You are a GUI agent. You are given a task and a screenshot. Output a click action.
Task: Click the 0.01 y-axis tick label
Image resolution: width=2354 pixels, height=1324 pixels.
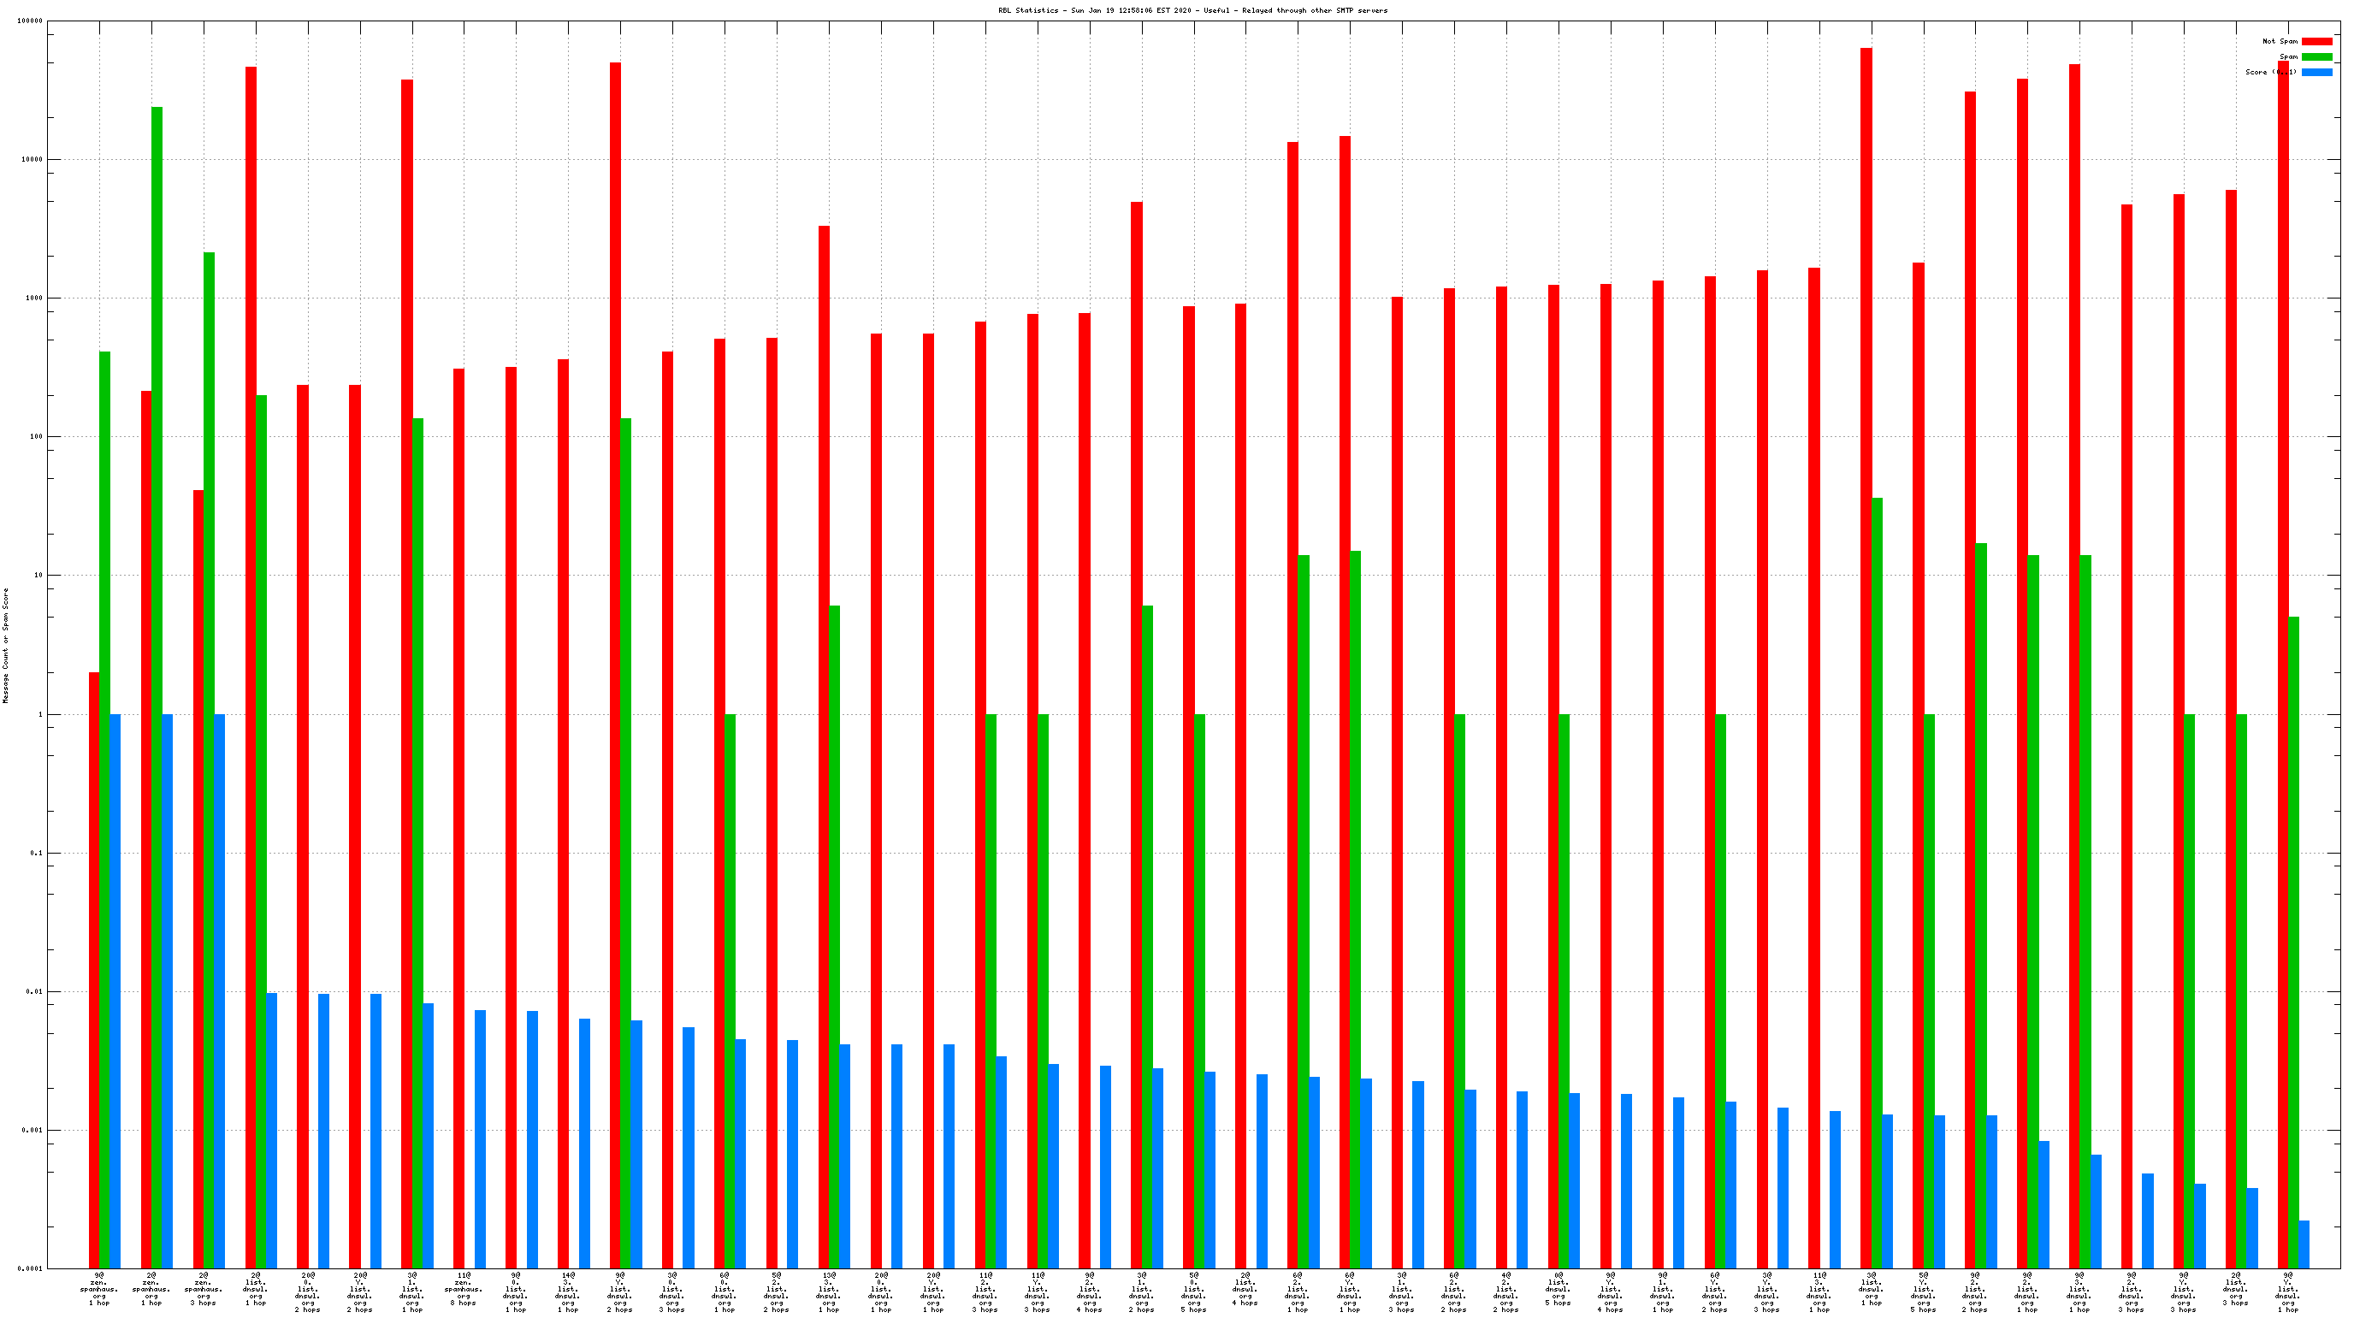[34, 991]
